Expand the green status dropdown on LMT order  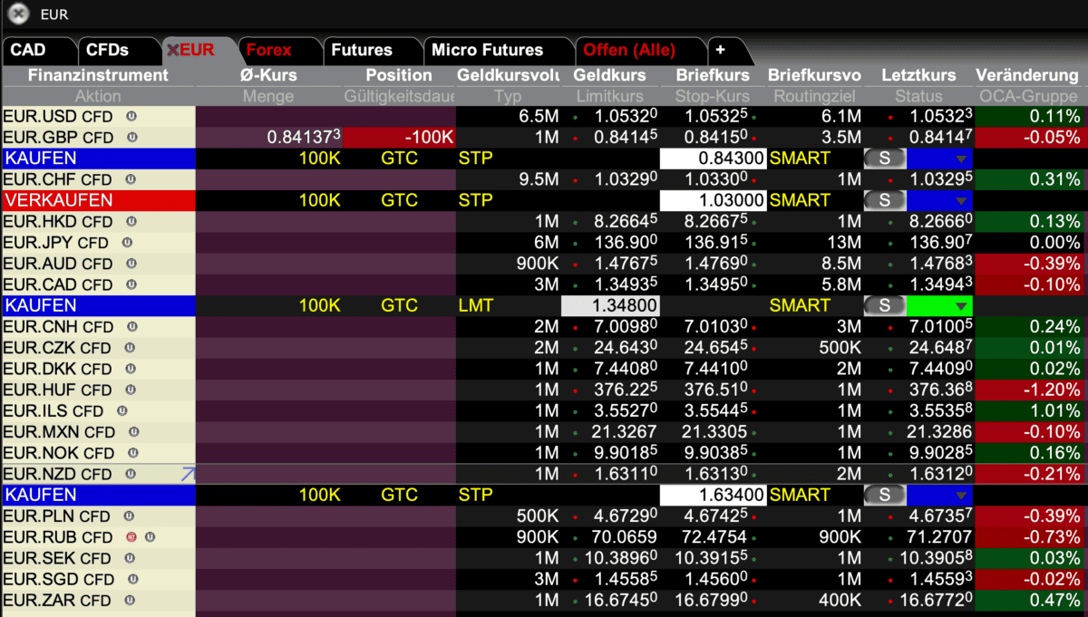click(961, 306)
